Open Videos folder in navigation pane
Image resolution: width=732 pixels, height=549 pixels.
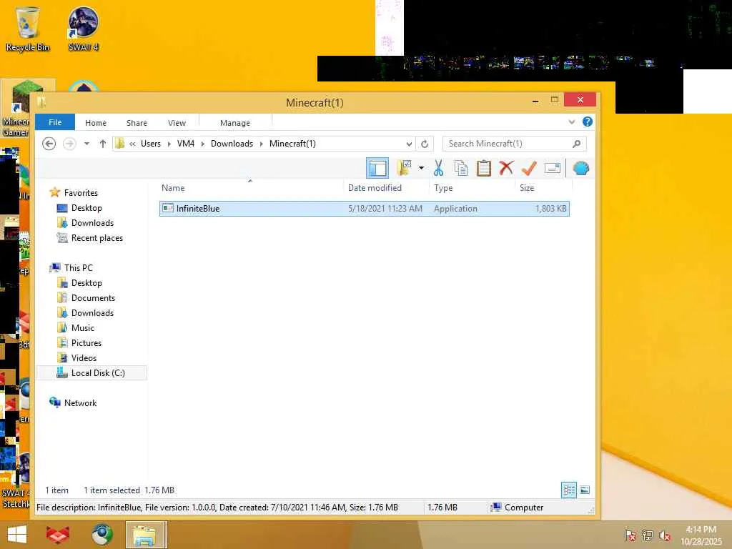point(84,357)
